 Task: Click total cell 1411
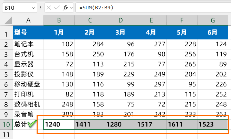(90, 124)
